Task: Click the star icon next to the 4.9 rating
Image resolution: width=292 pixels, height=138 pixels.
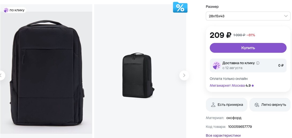Action: point(253,86)
